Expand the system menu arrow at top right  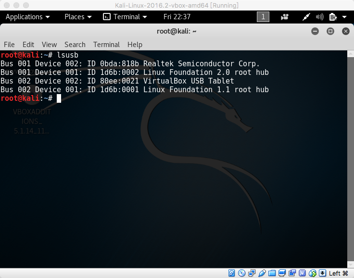click(x=344, y=17)
